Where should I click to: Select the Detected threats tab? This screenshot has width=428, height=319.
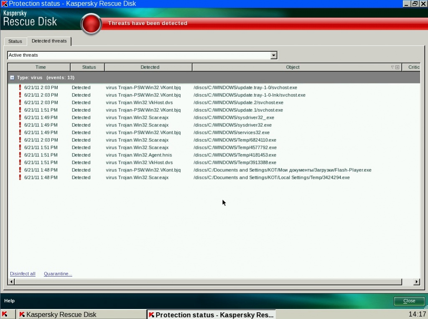coord(49,41)
